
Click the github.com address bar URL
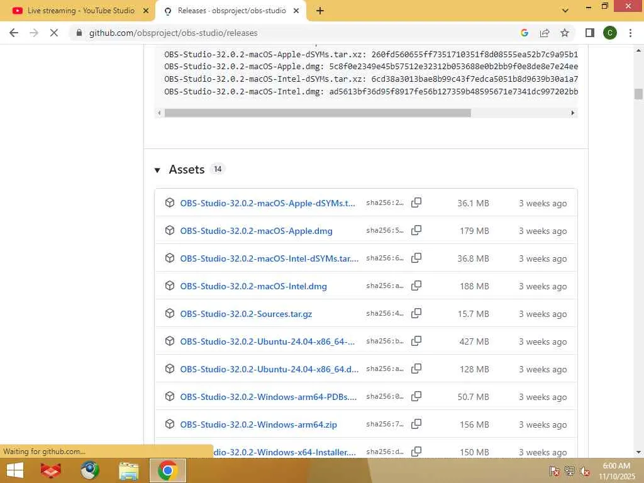tap(174, 33)
